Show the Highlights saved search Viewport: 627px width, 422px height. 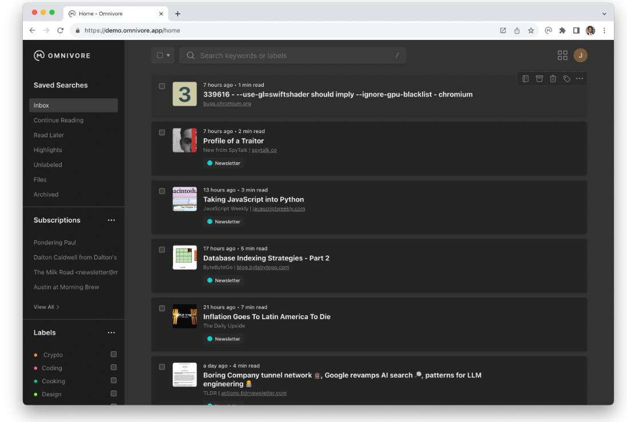pyautogui.click(x=47, y=150)
